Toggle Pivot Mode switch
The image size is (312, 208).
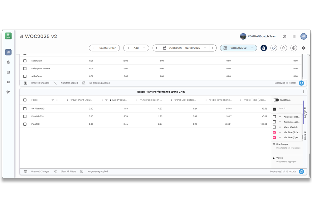[276, 100]
